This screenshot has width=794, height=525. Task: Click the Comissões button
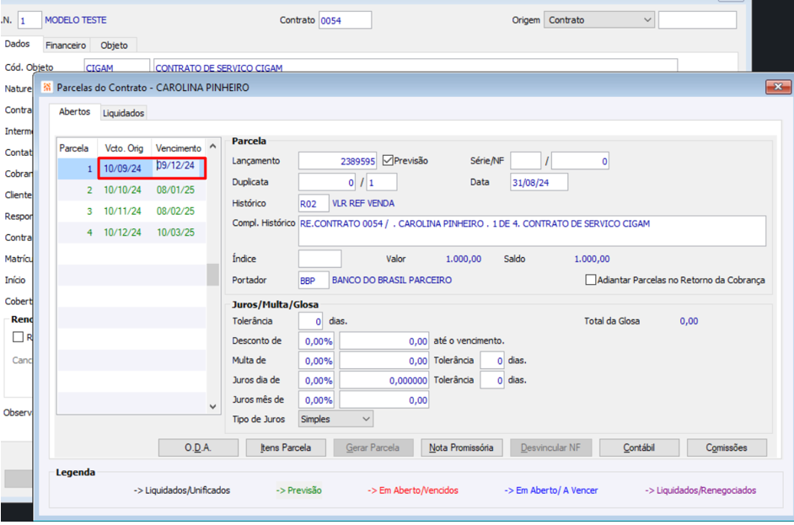pyautogui.click(x=726, y=447)
